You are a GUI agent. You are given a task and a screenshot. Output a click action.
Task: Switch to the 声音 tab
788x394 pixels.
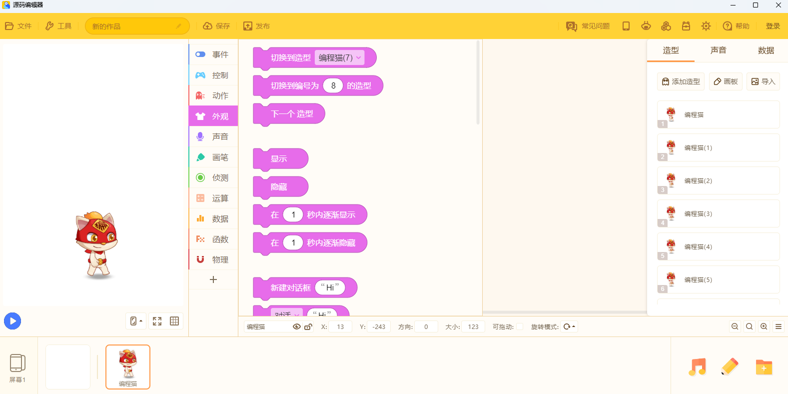coord(718,50)
